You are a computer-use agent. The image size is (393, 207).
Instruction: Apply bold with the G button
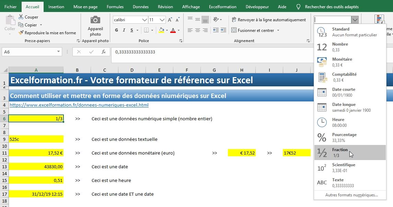click(x=117, y=31)
